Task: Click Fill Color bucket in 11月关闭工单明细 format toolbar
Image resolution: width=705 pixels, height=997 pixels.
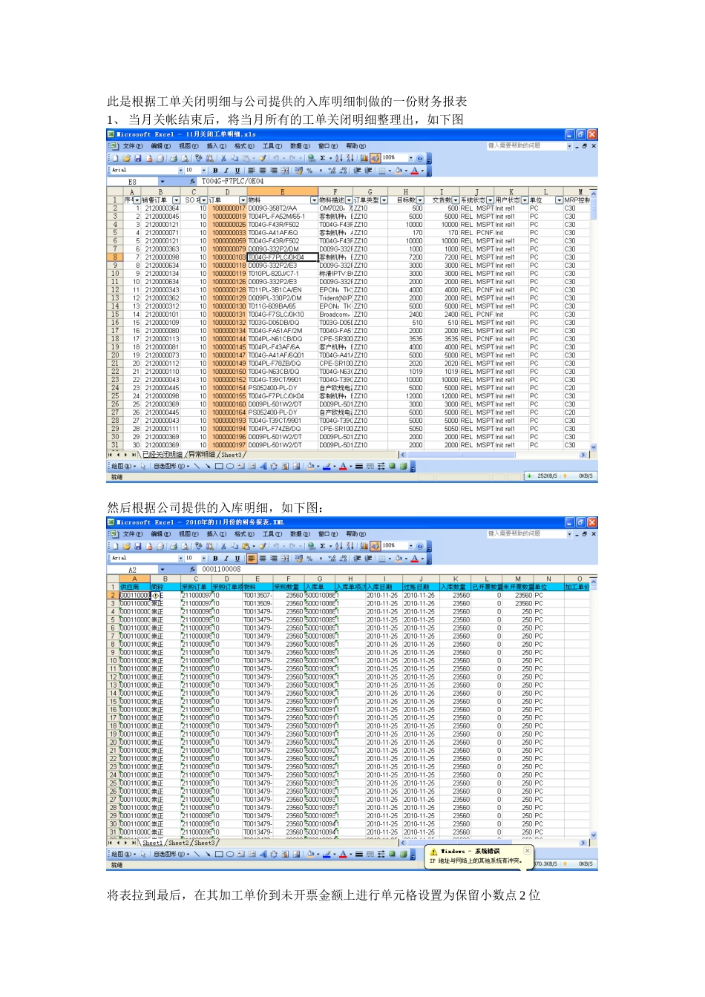Action: [x=398, y=171]
